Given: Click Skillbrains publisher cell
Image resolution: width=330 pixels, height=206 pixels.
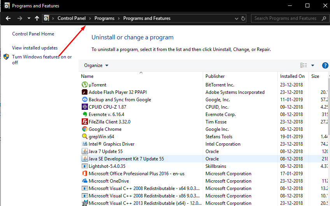Looking at the screenshot, I should click(216, 166).
